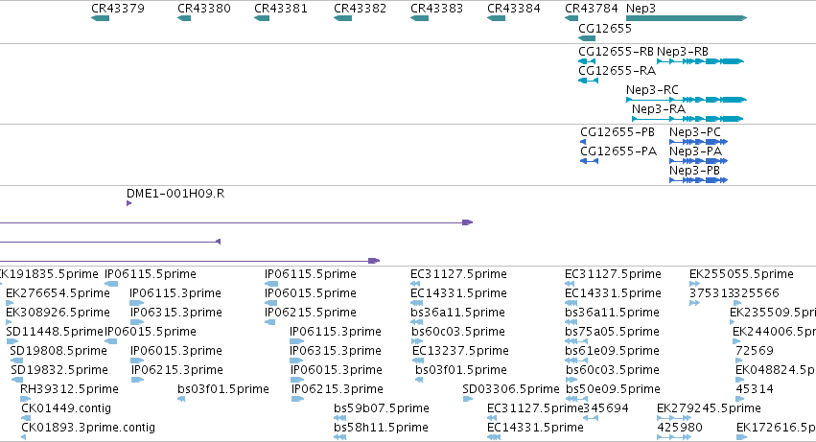Click the CR43784 gene arrow glyph
Image resolution: width=816 pixels, height=442 pixels.
pyautogui.click(x=571, y=18)
